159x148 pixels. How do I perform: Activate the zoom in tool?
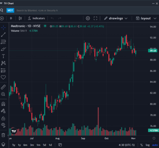[x=3, y=94]
